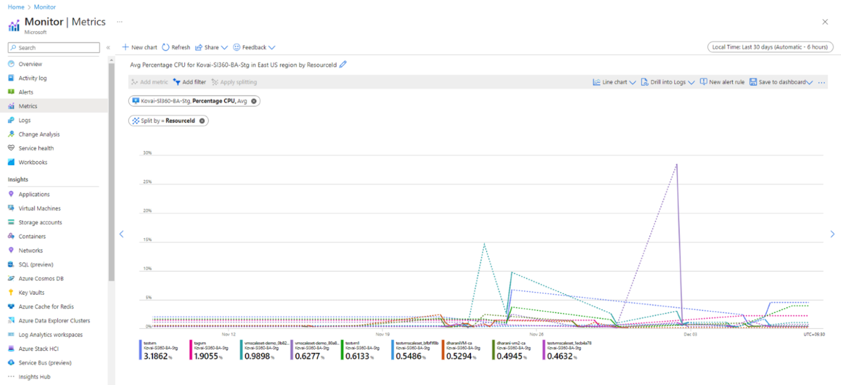Remove the Percentage CPU metric pill

(254, 101)
